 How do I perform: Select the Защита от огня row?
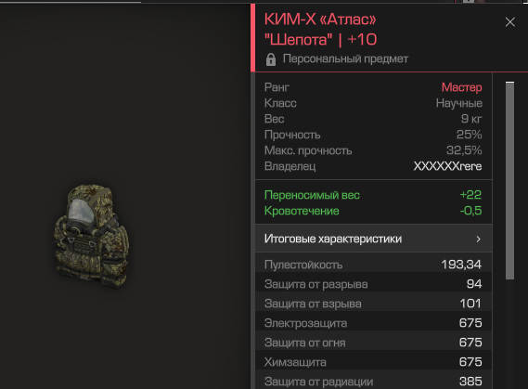tap(373, 343)
